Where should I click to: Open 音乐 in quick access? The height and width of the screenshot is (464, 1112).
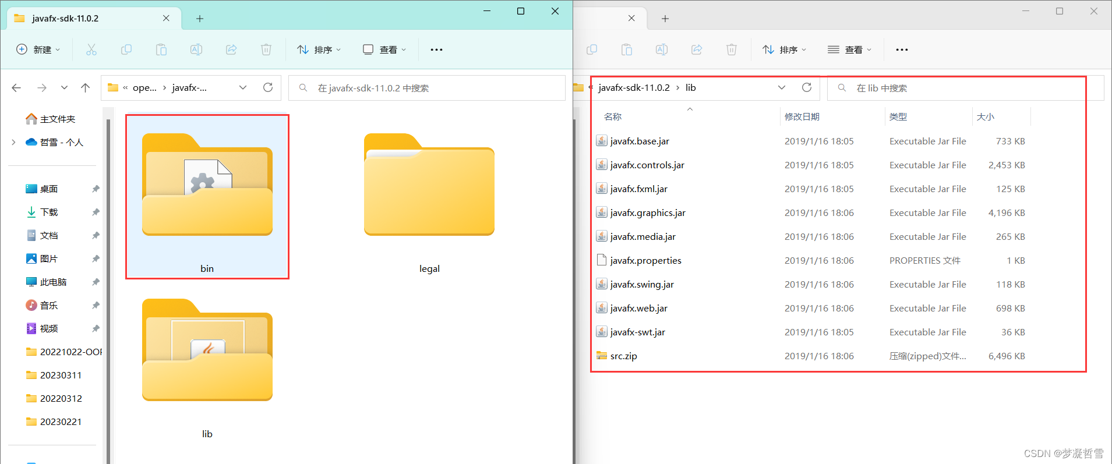(42, 305)
